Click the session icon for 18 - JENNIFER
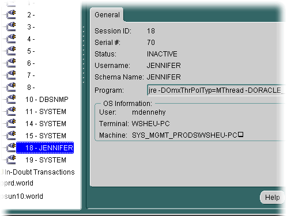 11,148
